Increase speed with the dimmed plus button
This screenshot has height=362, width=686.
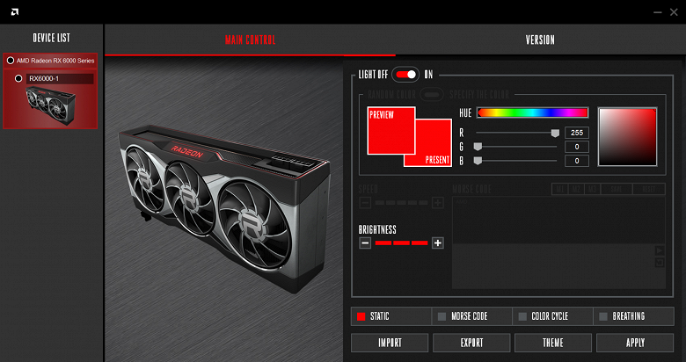[437, 202]
